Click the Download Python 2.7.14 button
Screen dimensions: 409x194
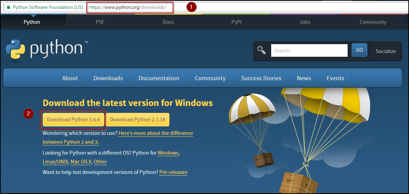tap(137, 120)
